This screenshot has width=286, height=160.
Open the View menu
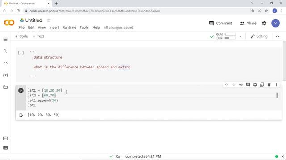point(42,28)
